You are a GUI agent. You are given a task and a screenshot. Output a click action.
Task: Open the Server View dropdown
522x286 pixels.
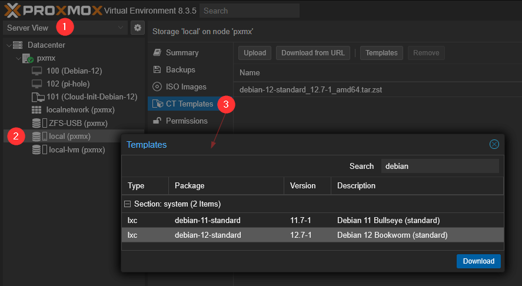click(121, 28)
